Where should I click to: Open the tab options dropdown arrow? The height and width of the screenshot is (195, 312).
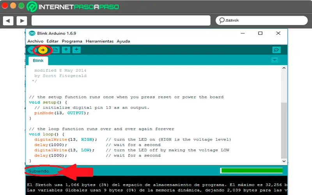(275, 60)
